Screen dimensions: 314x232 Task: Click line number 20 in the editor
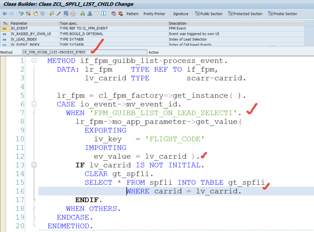click(20, 226)
